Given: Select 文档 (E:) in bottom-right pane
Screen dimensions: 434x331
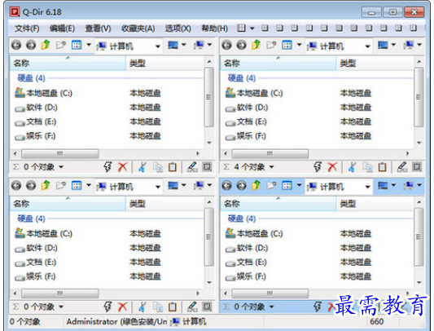Looking at the screenshot, I should tap(246, 263).
